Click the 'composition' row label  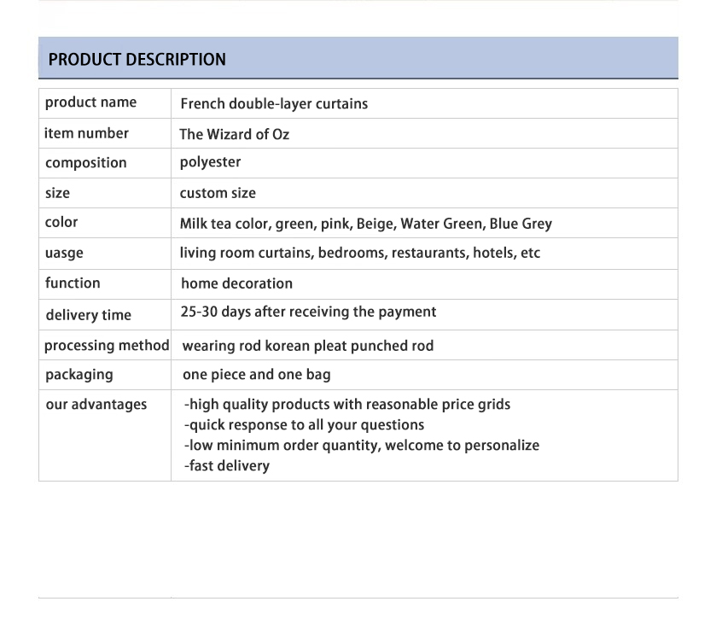(x=85, y=163)
